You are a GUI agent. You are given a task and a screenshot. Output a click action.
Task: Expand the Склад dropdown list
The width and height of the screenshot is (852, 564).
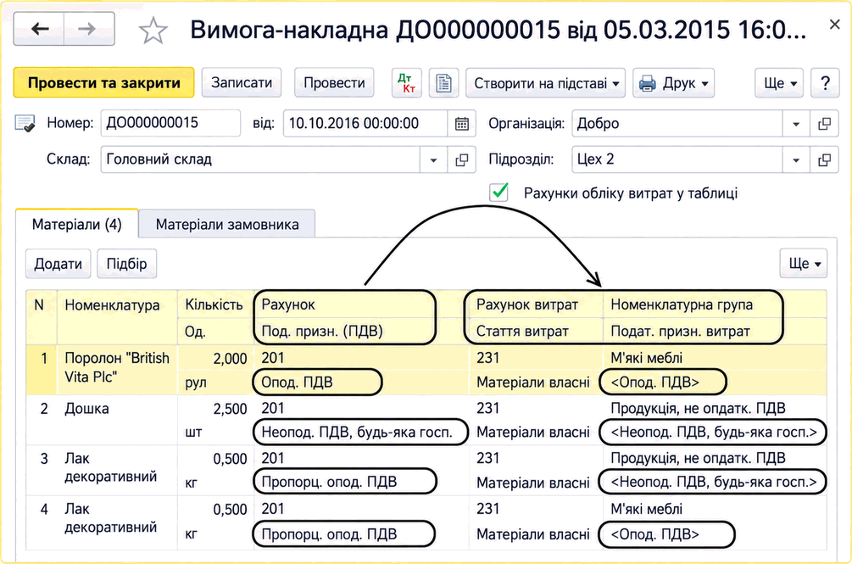click(x=433, y=159)
